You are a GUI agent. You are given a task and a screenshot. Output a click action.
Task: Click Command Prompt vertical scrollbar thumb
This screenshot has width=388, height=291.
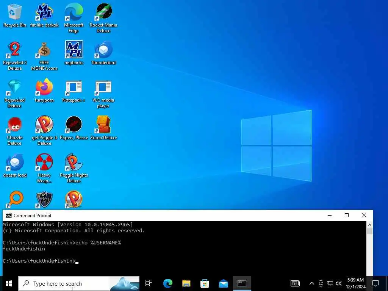(x=369, y=232)
